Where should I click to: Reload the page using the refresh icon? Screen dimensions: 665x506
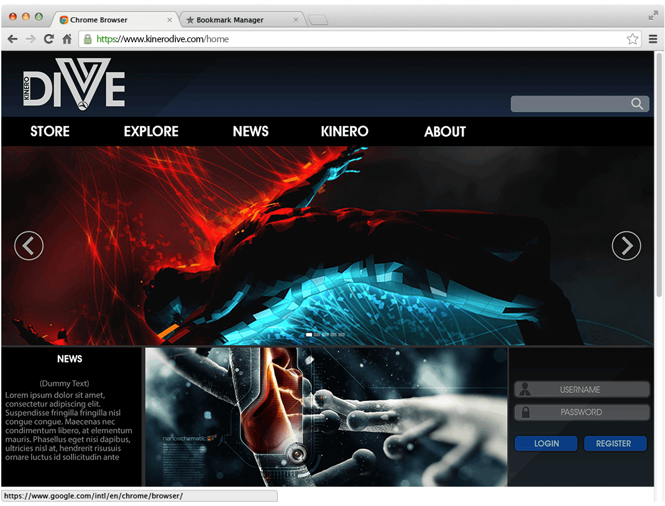[48, 39]
